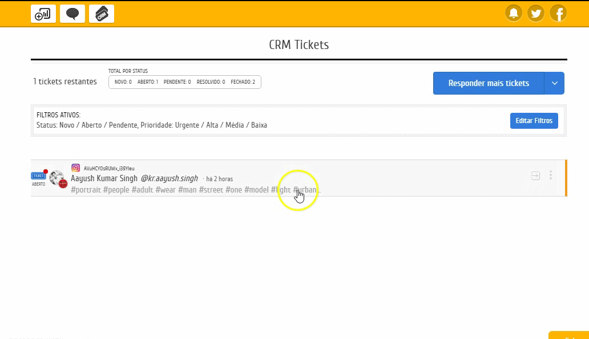Click the @kr.aayush.singh username link
This screenshot has height=339, width=589.
click(x=169, y=179)
